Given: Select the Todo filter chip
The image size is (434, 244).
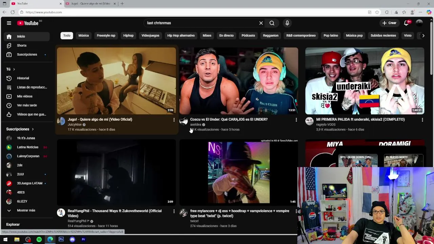Looking at the screenshot, I should 67,36.
